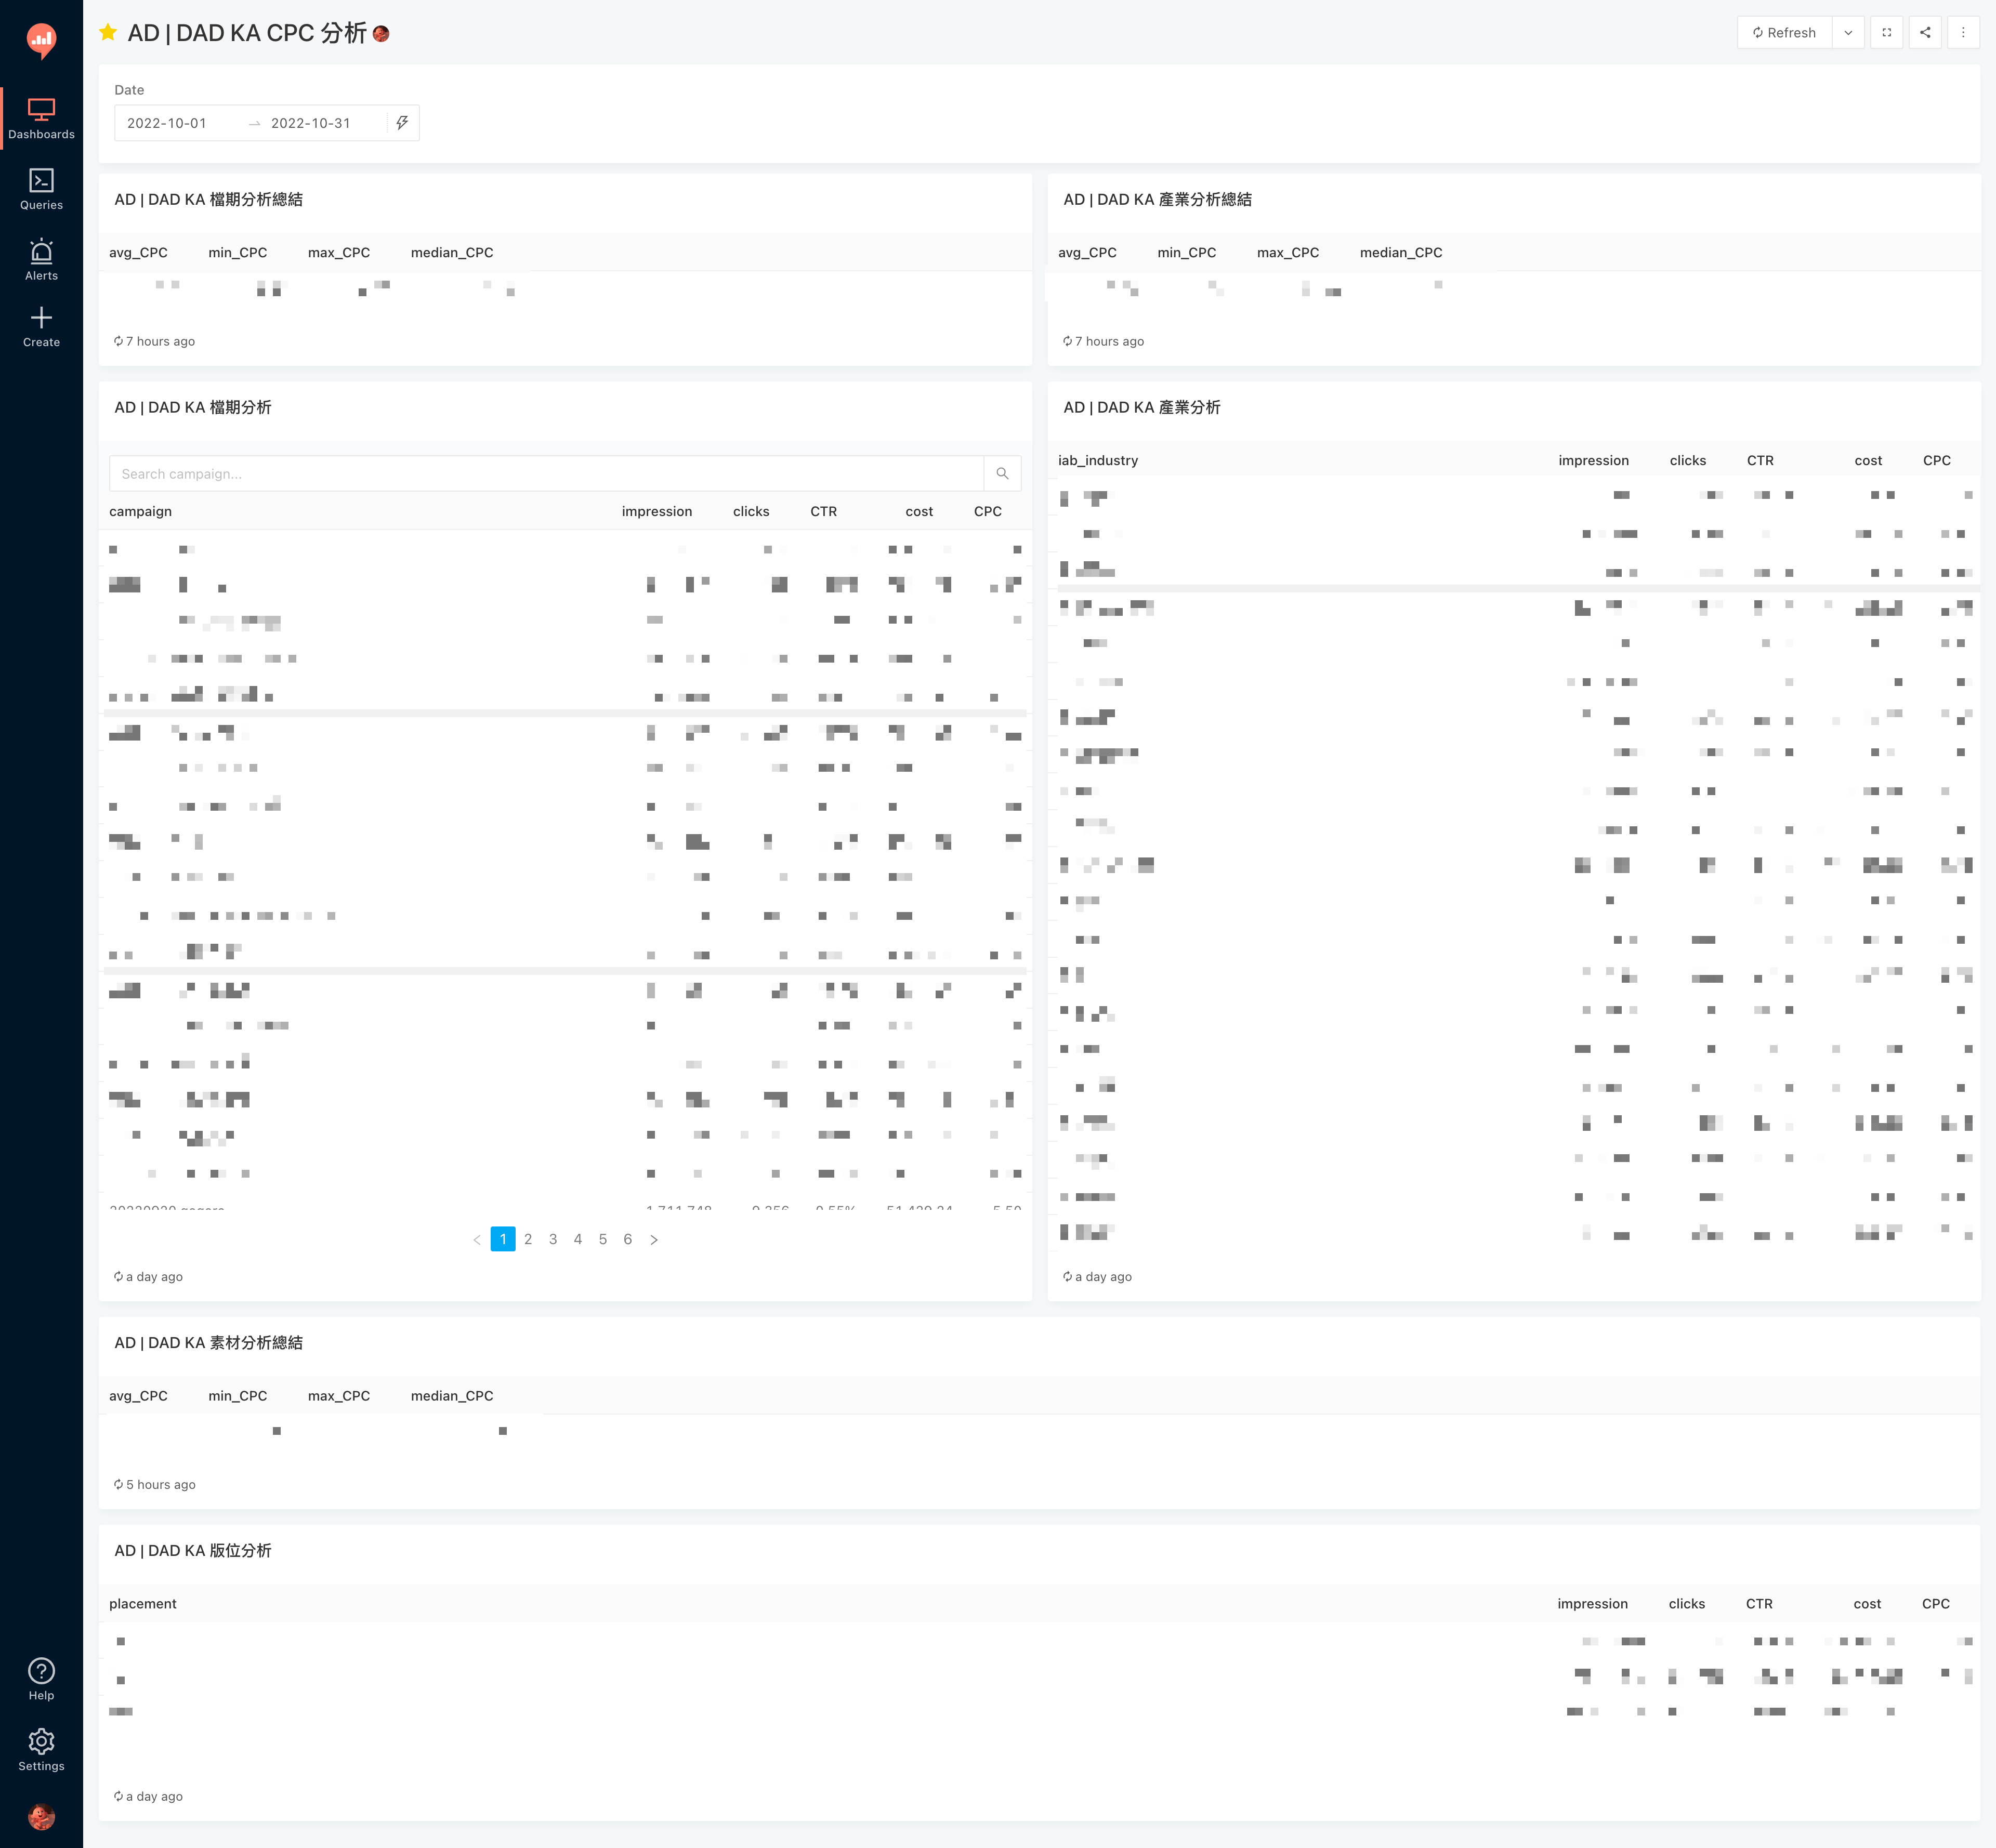Screen dimensions: 1996x1848
Task: Sort 檔期分析 table by clicks column
Action: [x=751, y=511]
